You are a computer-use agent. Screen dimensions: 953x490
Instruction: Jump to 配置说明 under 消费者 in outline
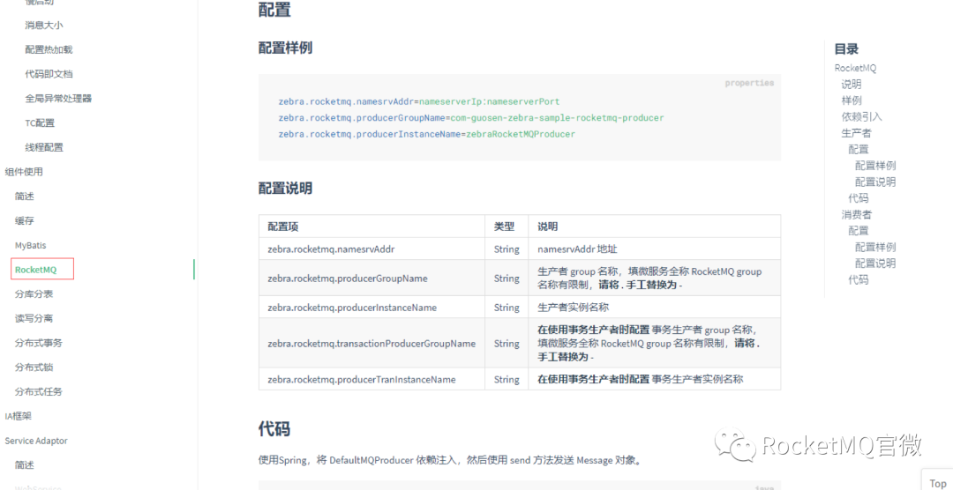pyautogui.click(x=875, y=263)
